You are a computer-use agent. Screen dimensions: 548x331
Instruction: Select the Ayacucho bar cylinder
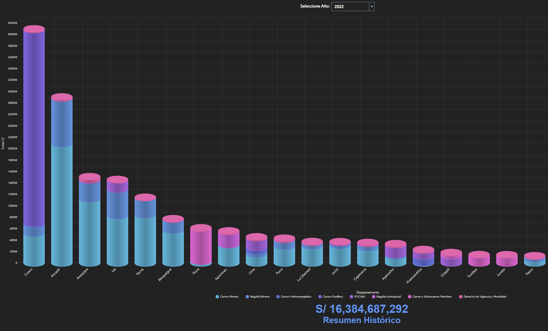coord(396,253)
